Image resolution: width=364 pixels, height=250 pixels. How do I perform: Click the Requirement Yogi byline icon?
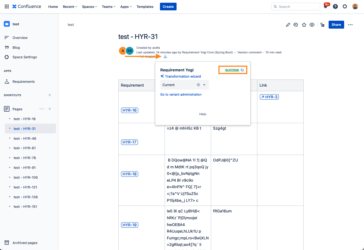pyautogui.click(x=165, y=57)
